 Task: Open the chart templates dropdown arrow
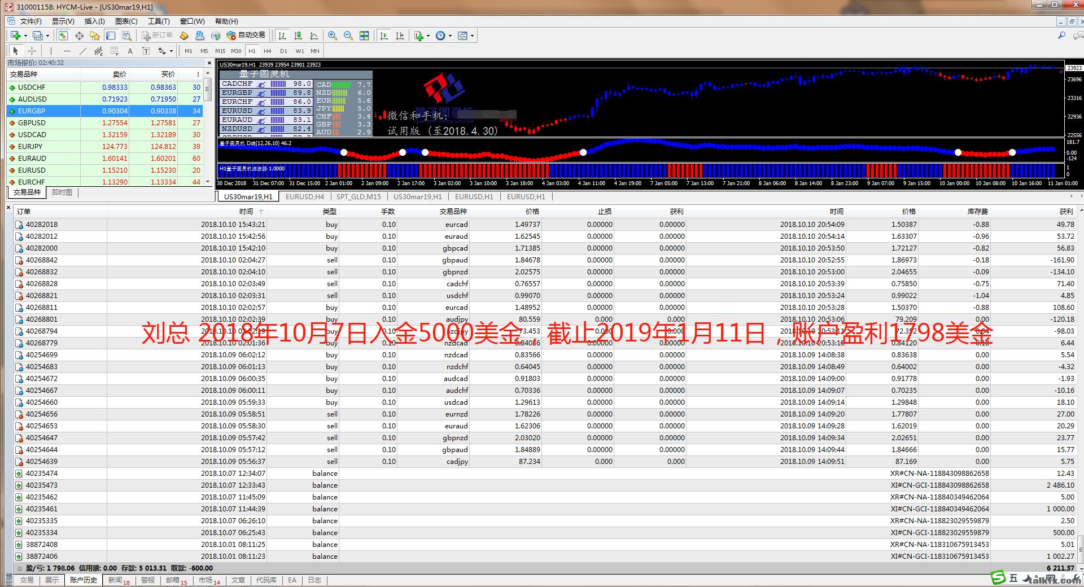coord(472,36)
